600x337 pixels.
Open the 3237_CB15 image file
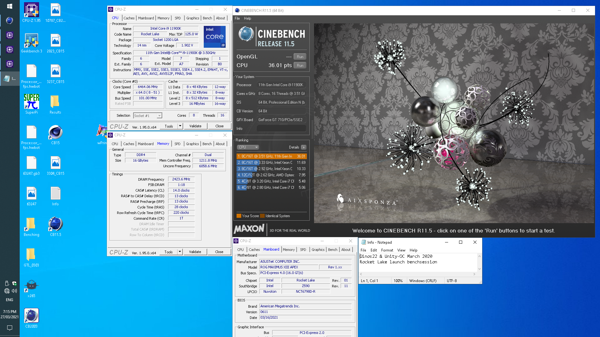tap(55, 74)
